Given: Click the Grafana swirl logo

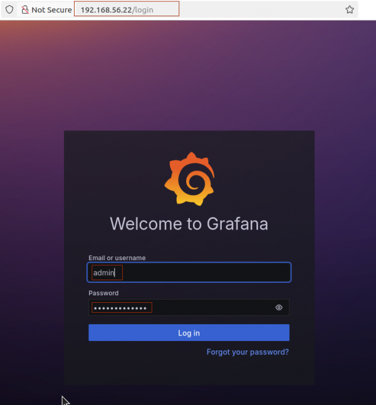Looking at the screenshot, I should pyautogui.click(x=189, y=179).
